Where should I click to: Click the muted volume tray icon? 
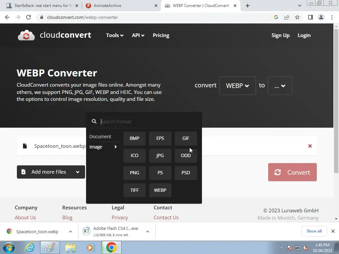pyautogui.click(x=306, y=248)
